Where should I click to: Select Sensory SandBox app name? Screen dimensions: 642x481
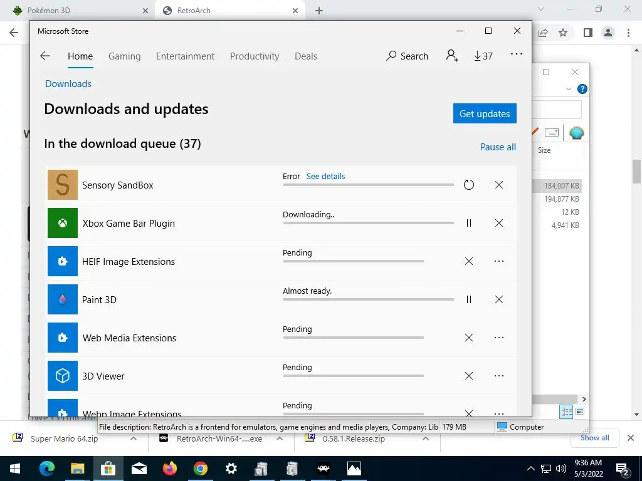click(117, 185)
